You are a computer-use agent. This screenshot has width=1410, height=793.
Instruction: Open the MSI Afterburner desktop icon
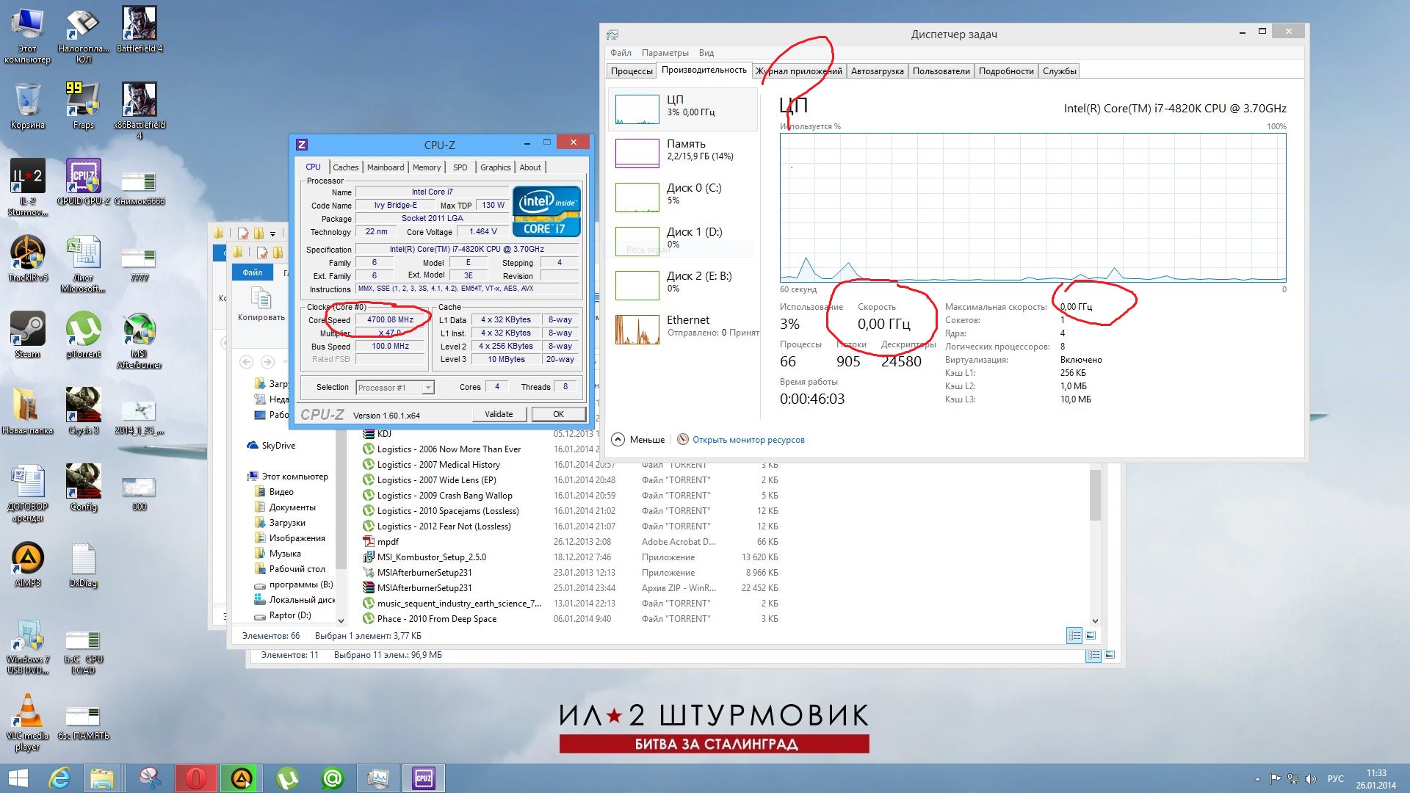click(139, 330)
